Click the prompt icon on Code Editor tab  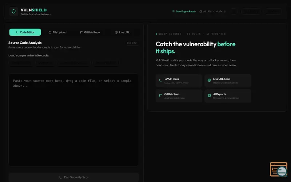pyautogui.click(x=17, y=32)
